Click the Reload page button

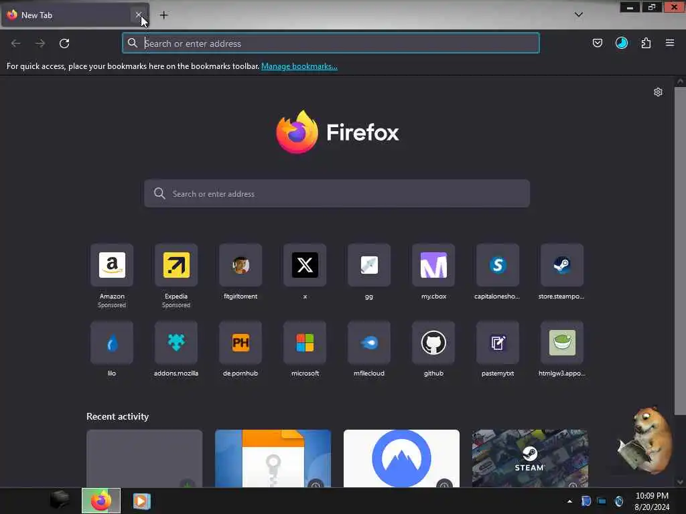pyautogui.click(x=64, y=44)
